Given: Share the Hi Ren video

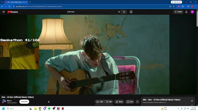Looking at the screenshot, I should (x=119, y=102).
